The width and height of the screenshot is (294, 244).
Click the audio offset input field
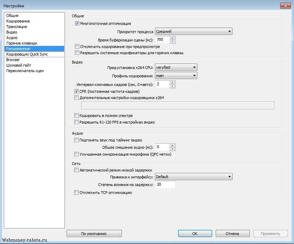click(163, 147)
